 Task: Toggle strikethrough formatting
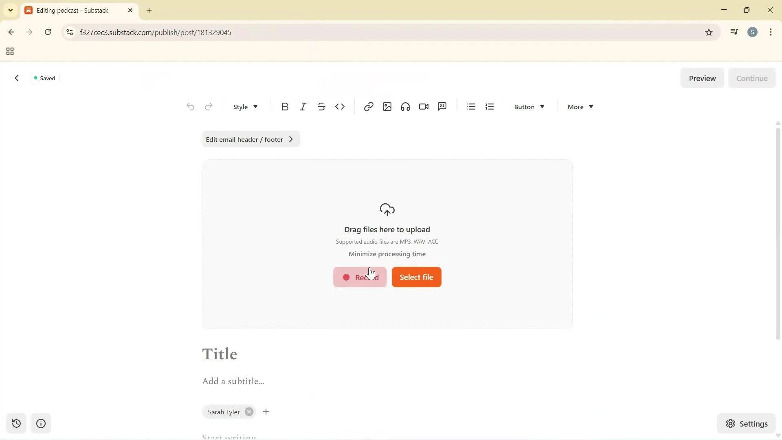coord(321,106)
